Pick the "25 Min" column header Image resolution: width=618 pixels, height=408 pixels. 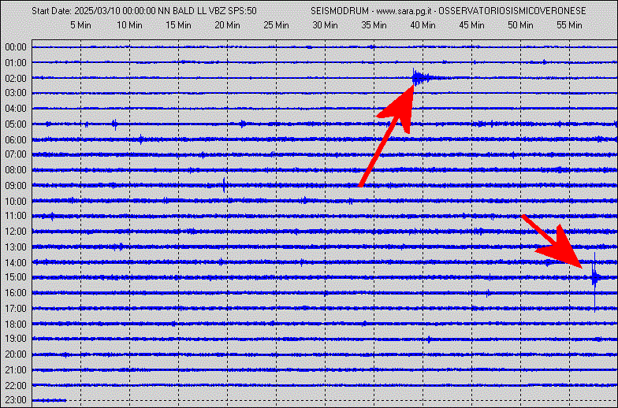[x=276, y=25]
